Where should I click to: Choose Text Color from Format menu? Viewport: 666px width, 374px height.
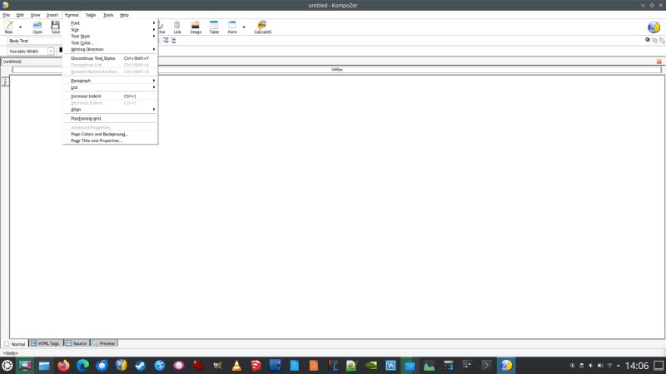83,42
